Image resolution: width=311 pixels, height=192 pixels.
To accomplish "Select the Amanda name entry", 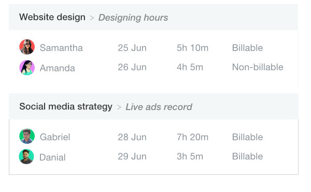I will tap(58, 68).
